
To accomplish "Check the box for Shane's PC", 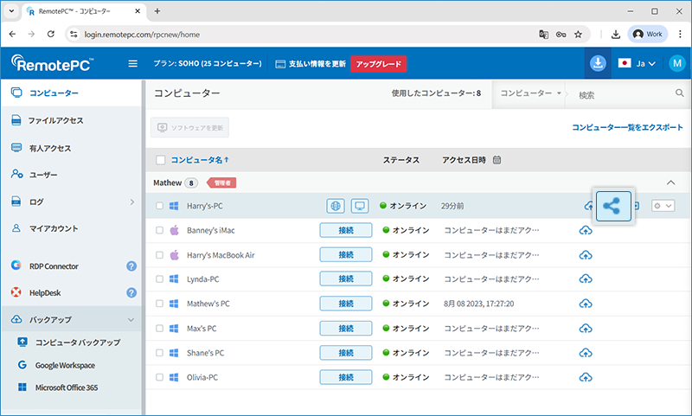I will pyautogui.click(x=160, y=353).
